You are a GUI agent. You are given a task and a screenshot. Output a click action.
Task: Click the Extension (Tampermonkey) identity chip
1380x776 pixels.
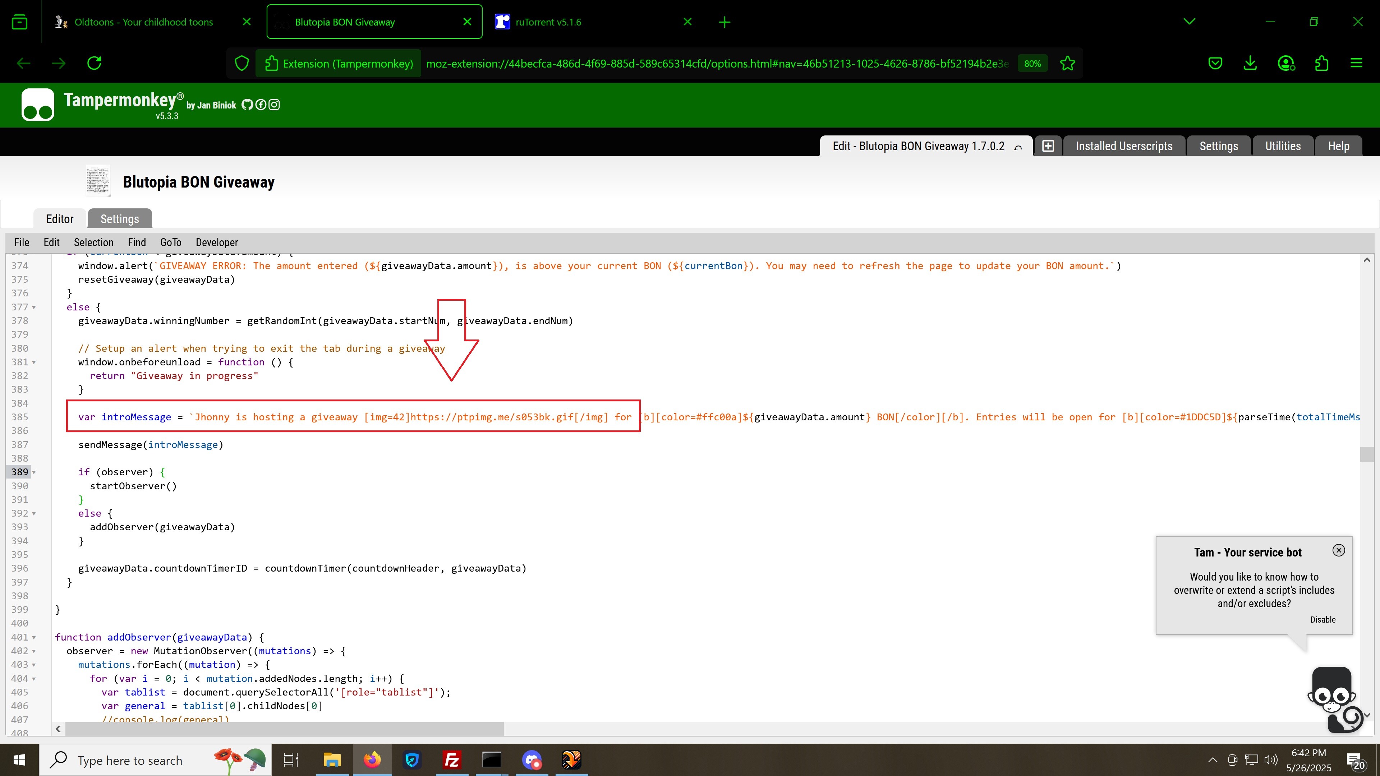pos(339,63)
